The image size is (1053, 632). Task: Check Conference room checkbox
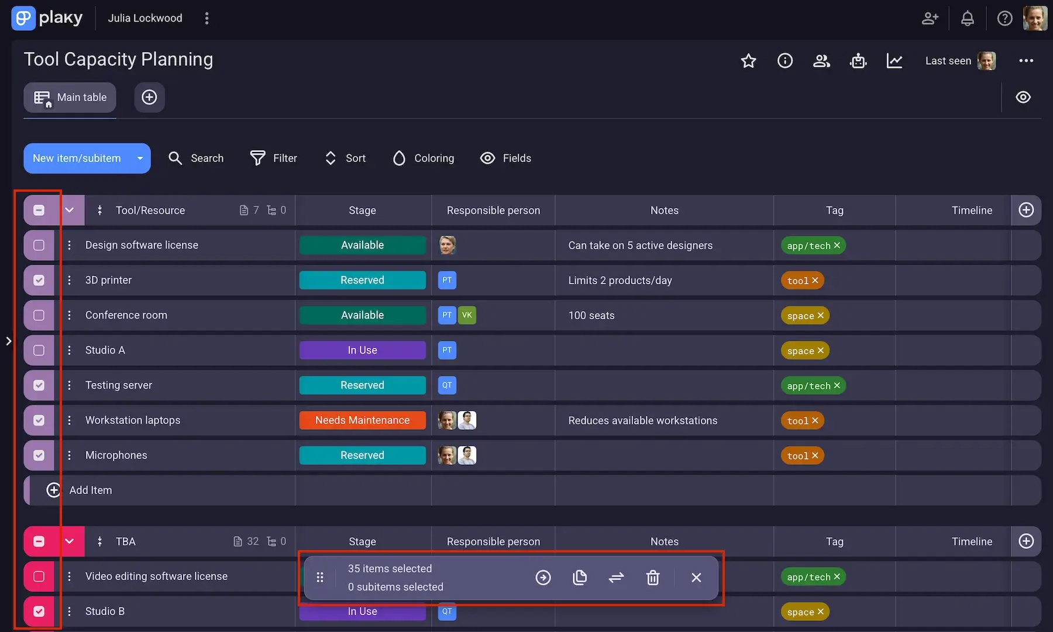click(39, 315)
